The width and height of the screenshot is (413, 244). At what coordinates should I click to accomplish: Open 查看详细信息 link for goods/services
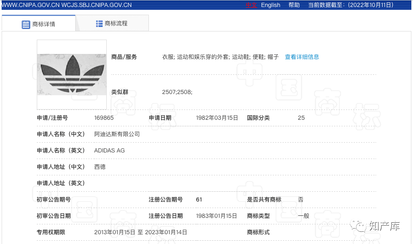click(302, 57)
